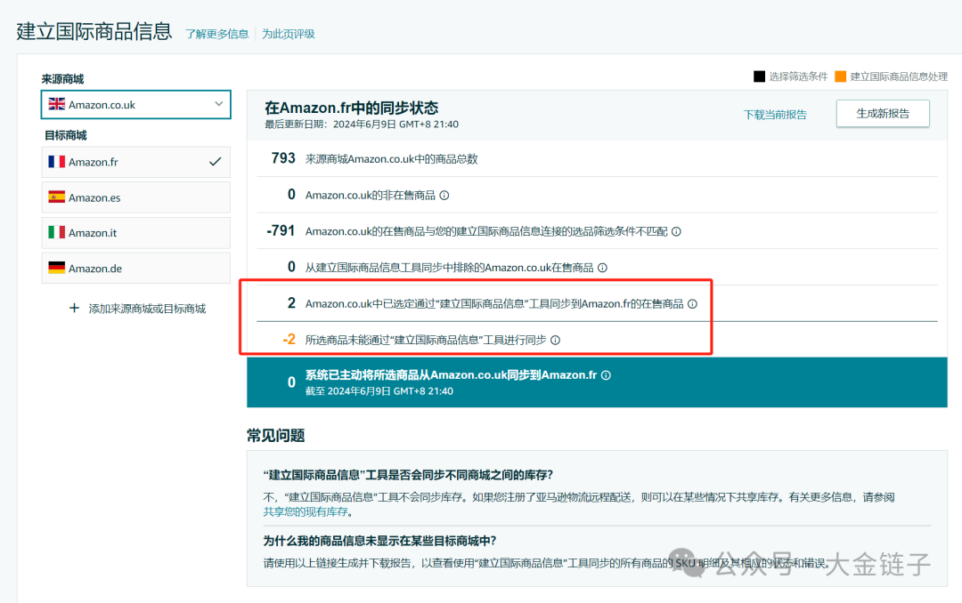
Task: Click the 选择筛选条件 legend label
Action: click(798, 76)
